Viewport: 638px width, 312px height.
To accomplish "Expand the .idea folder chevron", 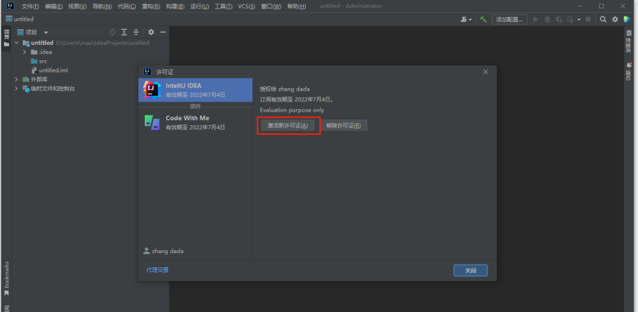I will pyautogui.click(x=25, y=52).
